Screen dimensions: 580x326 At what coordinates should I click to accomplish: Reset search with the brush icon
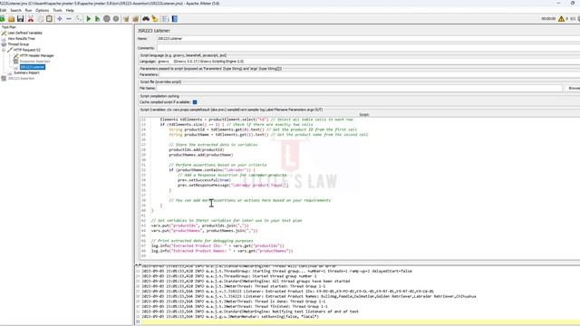point(155,19)
